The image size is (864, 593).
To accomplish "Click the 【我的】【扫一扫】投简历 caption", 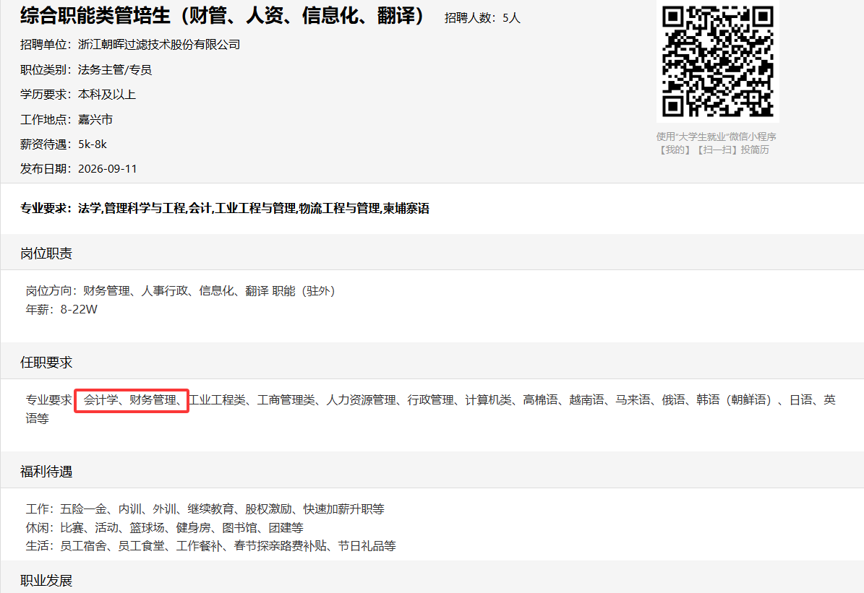I will click(714, 150).
